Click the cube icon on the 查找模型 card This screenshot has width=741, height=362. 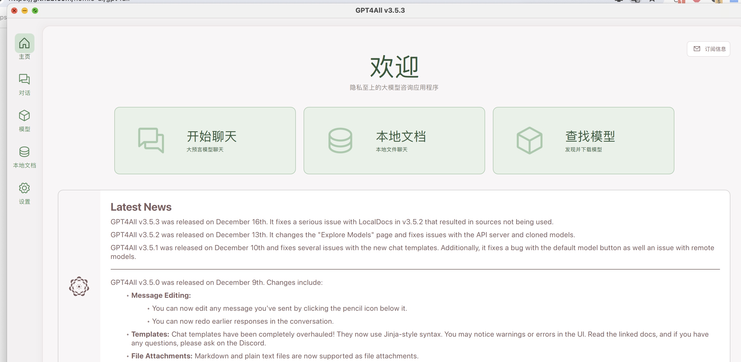pos(529,141)
